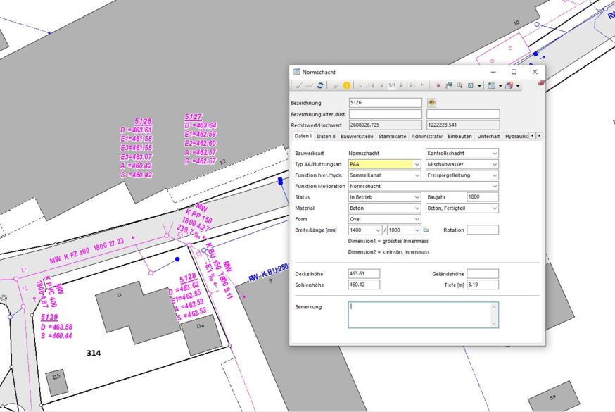Click the form window toolbar icon
The image size is (615, 412).
click(491, 85)
